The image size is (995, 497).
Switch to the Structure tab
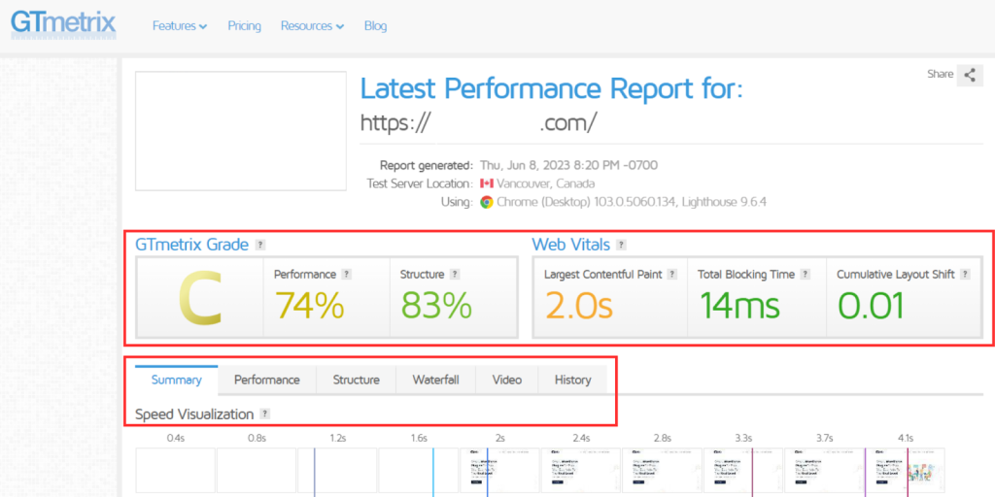357,380
